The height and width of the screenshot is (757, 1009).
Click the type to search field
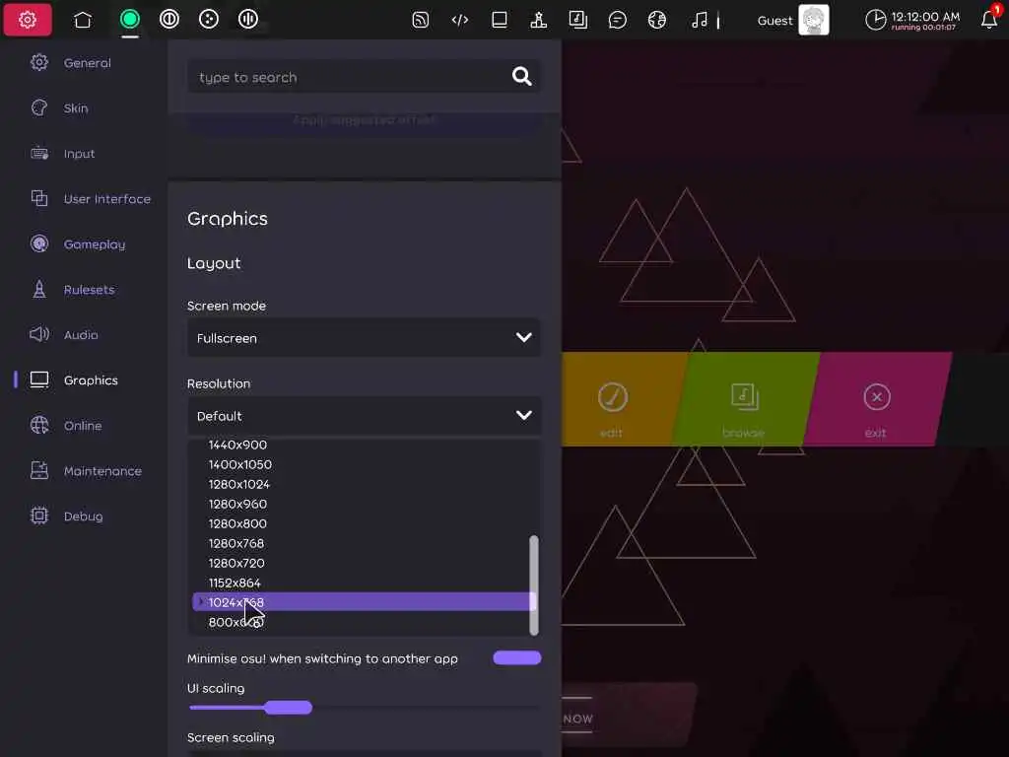[x=364, y=77]
